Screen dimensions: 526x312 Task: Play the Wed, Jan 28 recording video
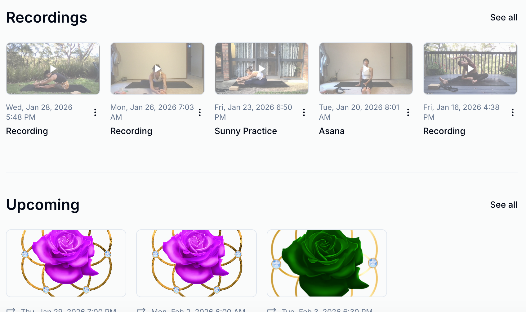click(53, 68)
